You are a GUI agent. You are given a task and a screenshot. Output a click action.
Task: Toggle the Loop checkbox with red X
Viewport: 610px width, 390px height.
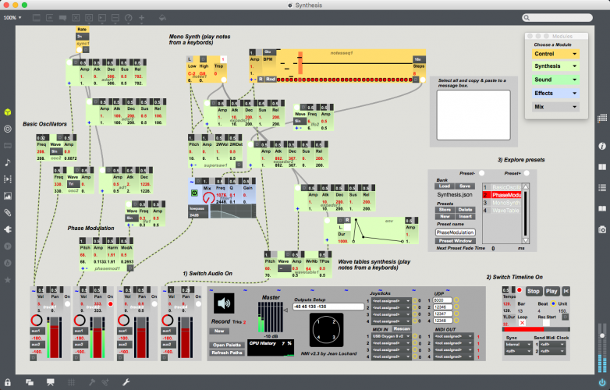[522, 323]
